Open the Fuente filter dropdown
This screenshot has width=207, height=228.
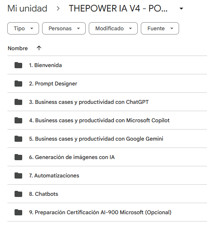[x=160, y=28]
